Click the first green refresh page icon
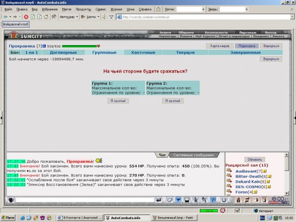296x222 pixels. (33, 17)
